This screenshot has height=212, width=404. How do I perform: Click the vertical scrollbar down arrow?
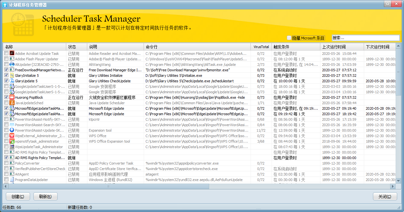point(398,181)
